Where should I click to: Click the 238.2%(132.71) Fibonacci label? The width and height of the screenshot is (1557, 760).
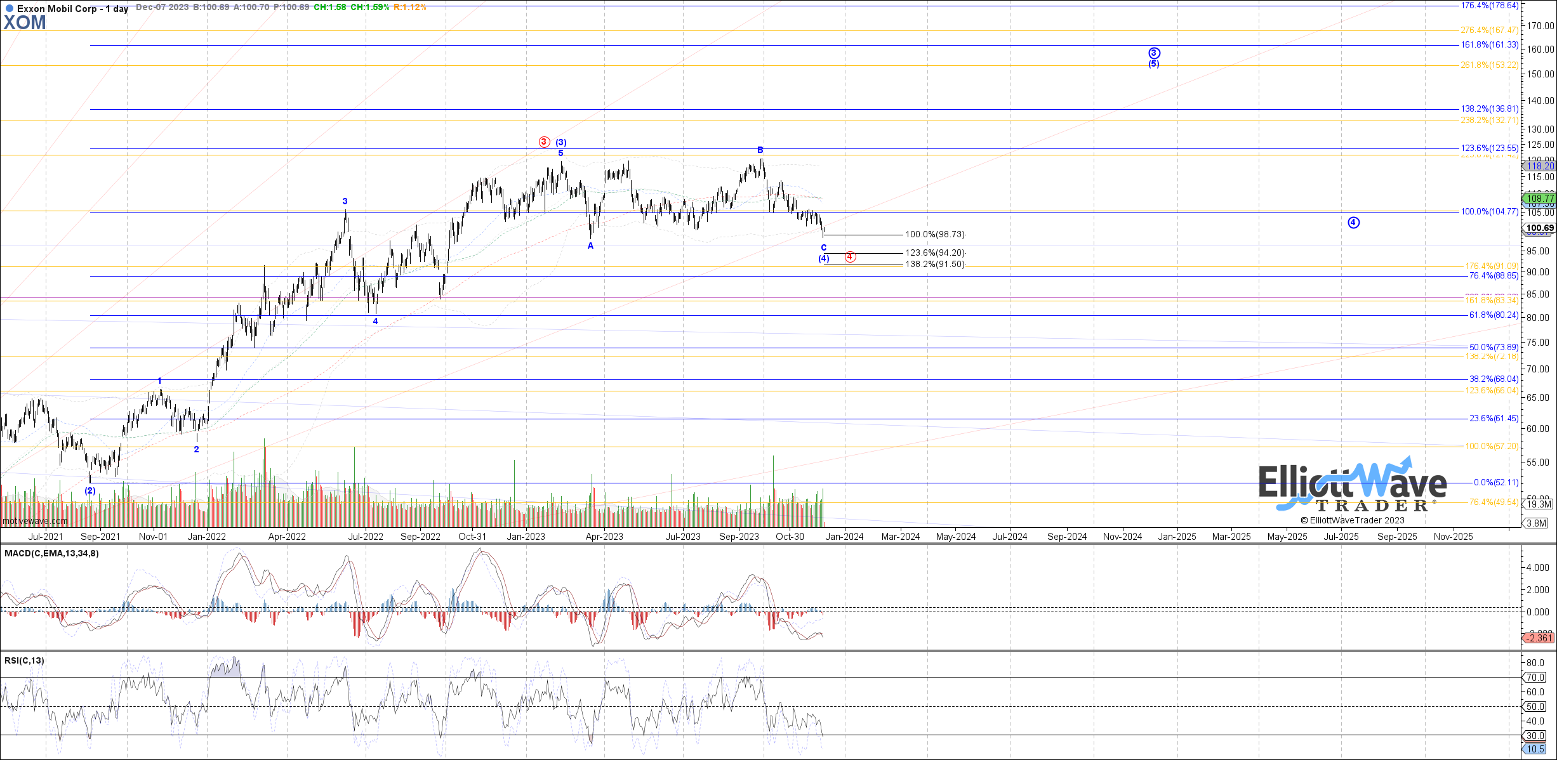tap(1490, 121)
